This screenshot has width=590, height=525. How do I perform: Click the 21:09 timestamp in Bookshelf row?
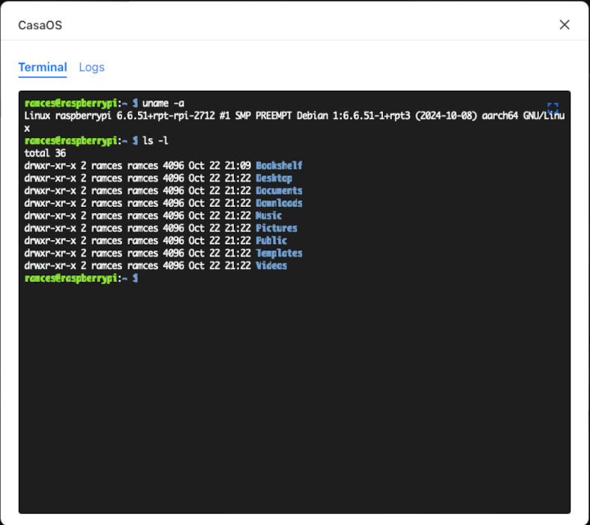(x=238, y=166)
